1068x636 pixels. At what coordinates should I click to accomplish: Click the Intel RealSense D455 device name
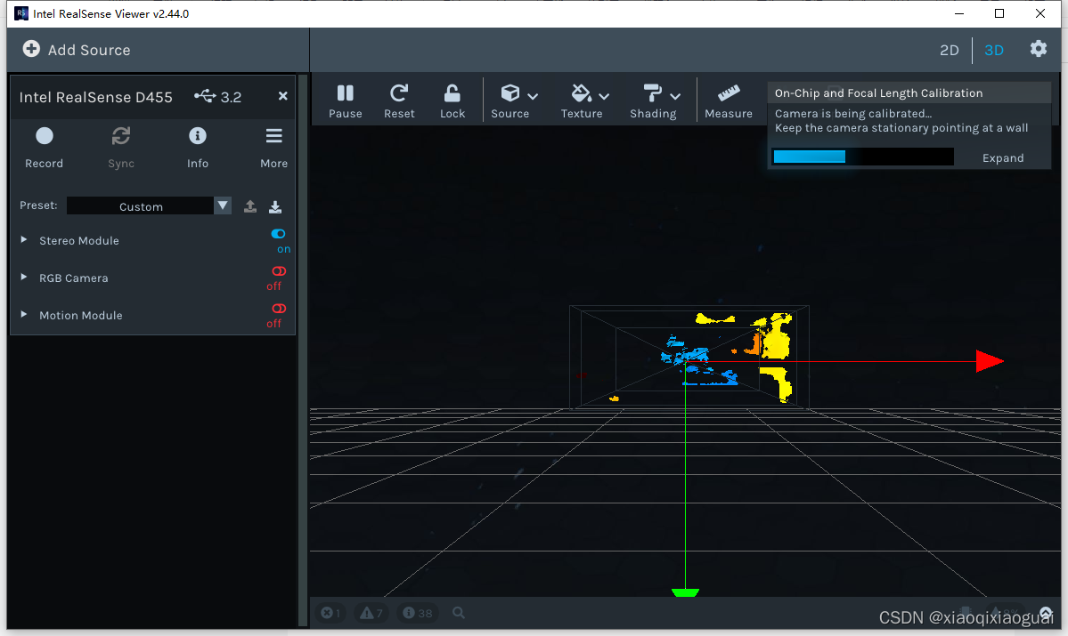[x=96, y=97]
